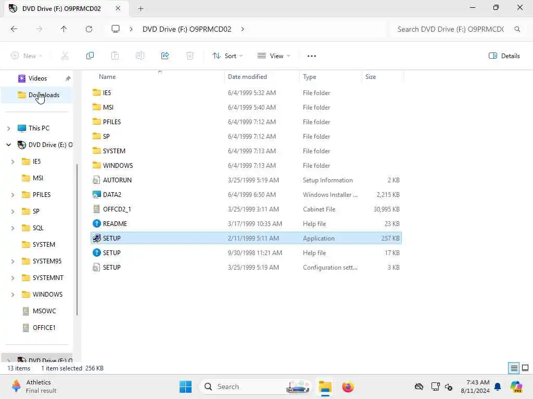Open the SETUP application file
Image resolution: width=533 pixels, height=399 pixels.
(x=246, y=238)
